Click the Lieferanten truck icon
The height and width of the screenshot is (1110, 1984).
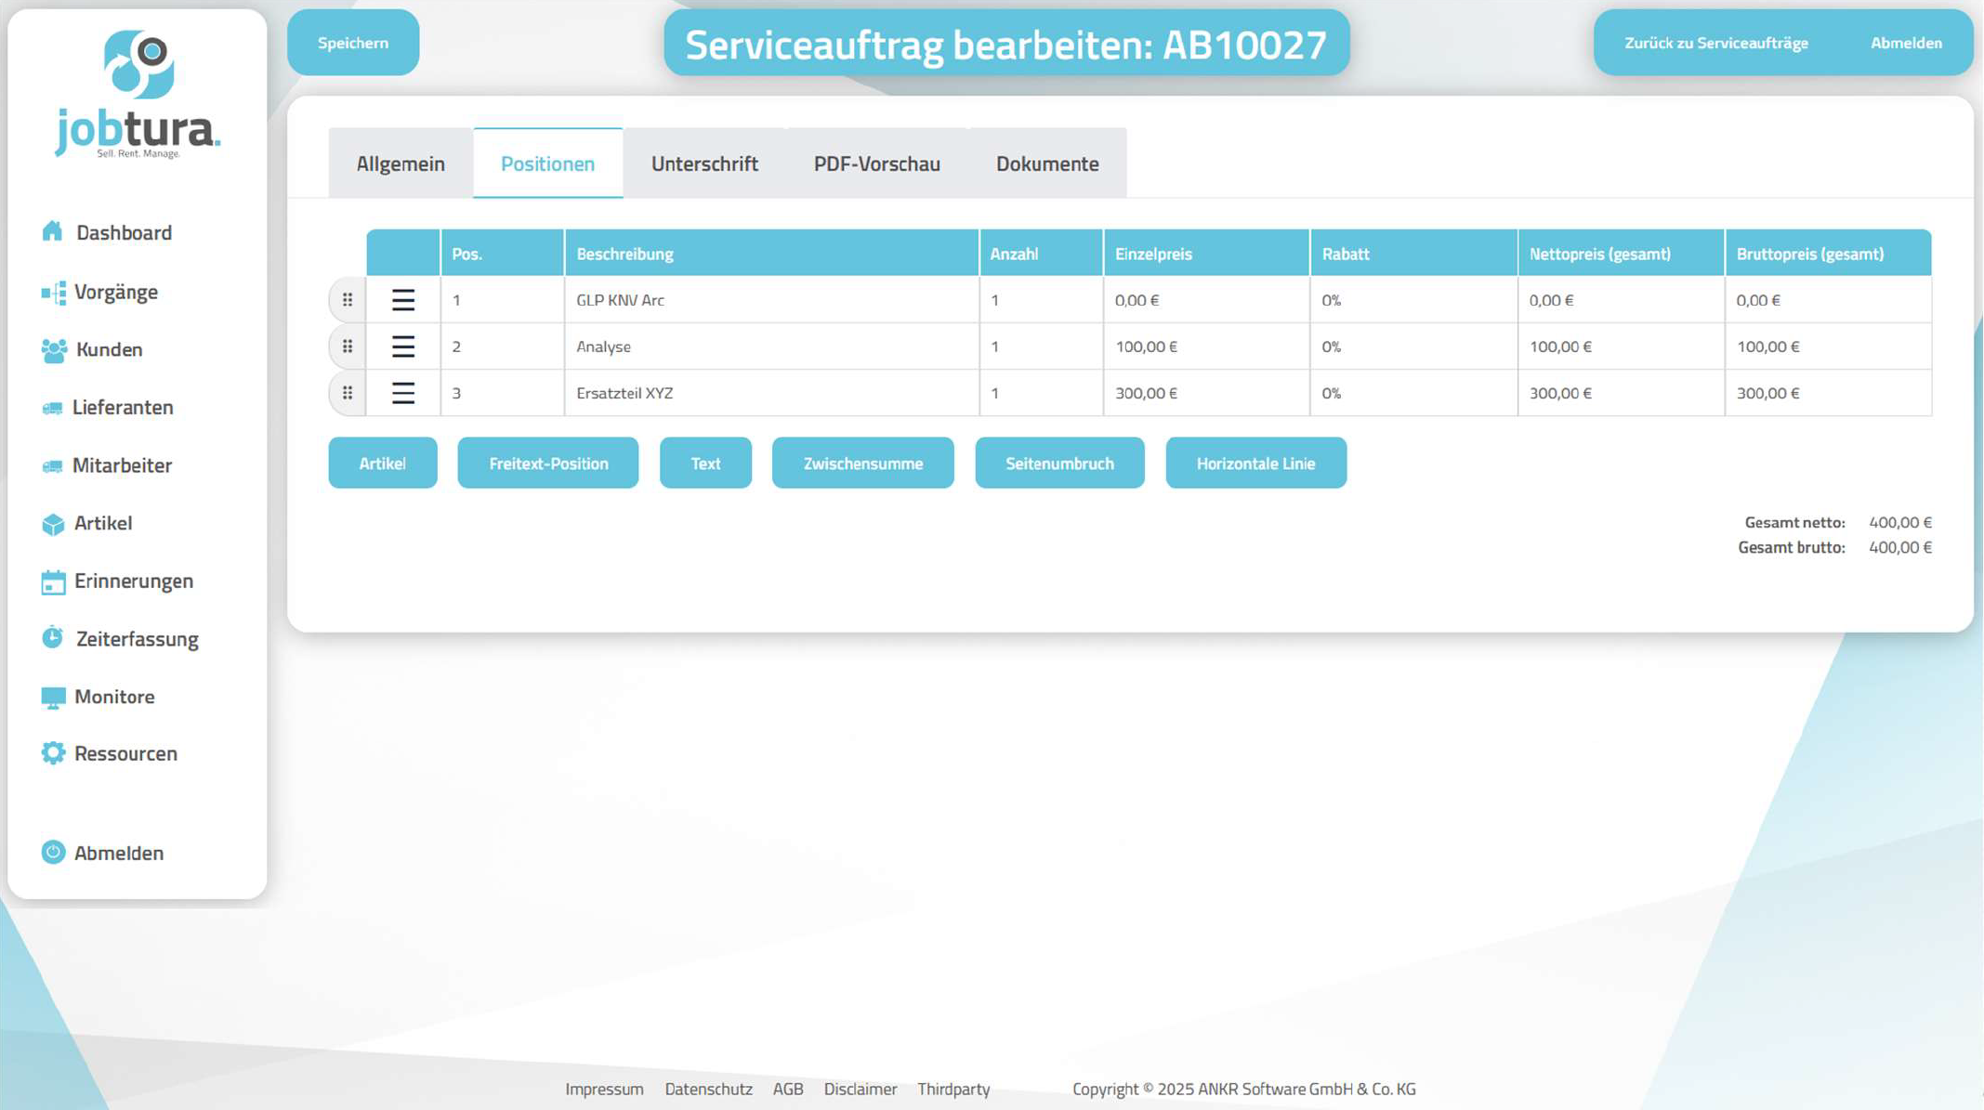click(x=53, y=408)
